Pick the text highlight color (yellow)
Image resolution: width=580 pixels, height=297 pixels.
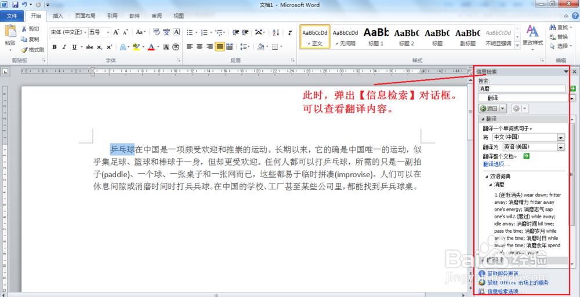tap(136, 47)
